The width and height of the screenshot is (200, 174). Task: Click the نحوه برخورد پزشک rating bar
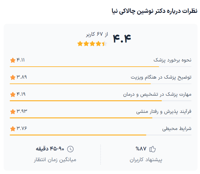coord(100,66)
